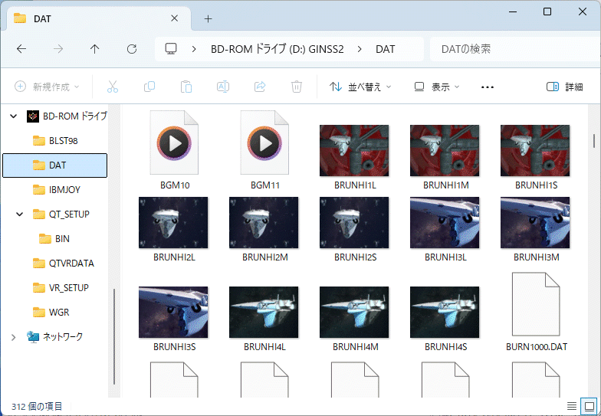Click the BLST98 folder icon in the sidebar
Screen dimensions: 601x416
click(x=38, y=141)
